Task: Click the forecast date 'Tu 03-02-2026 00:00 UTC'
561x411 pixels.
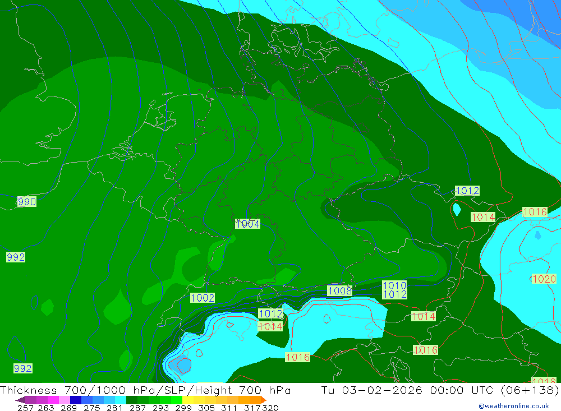Action: [x=407, y=390]
